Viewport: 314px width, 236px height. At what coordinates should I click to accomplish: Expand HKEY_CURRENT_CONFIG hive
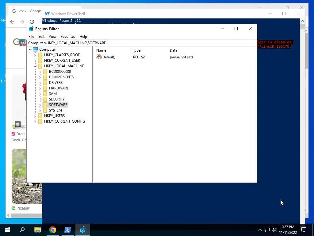[35, 121]
